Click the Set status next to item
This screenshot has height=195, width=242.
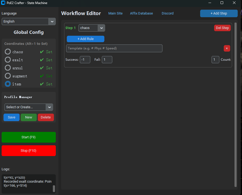coord(49,84)
